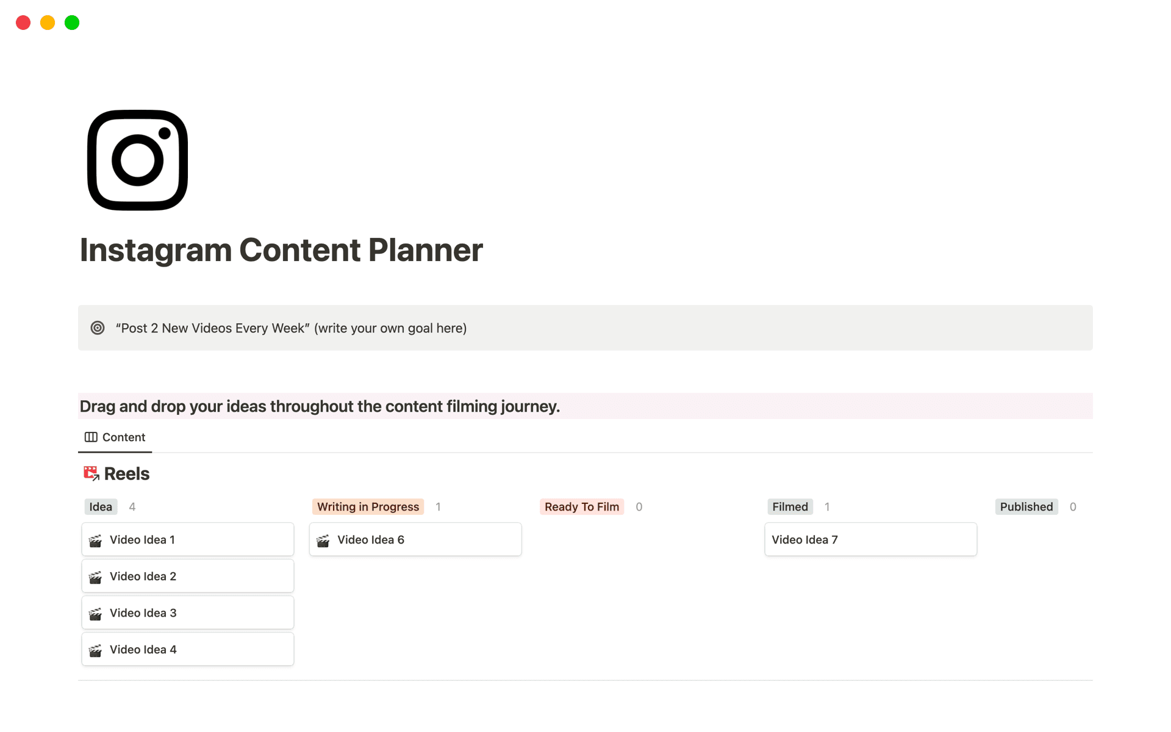1171x732 pixels.
Task: Click the clapperboard icon on Video Idea 1
Action: coord(96,539)
